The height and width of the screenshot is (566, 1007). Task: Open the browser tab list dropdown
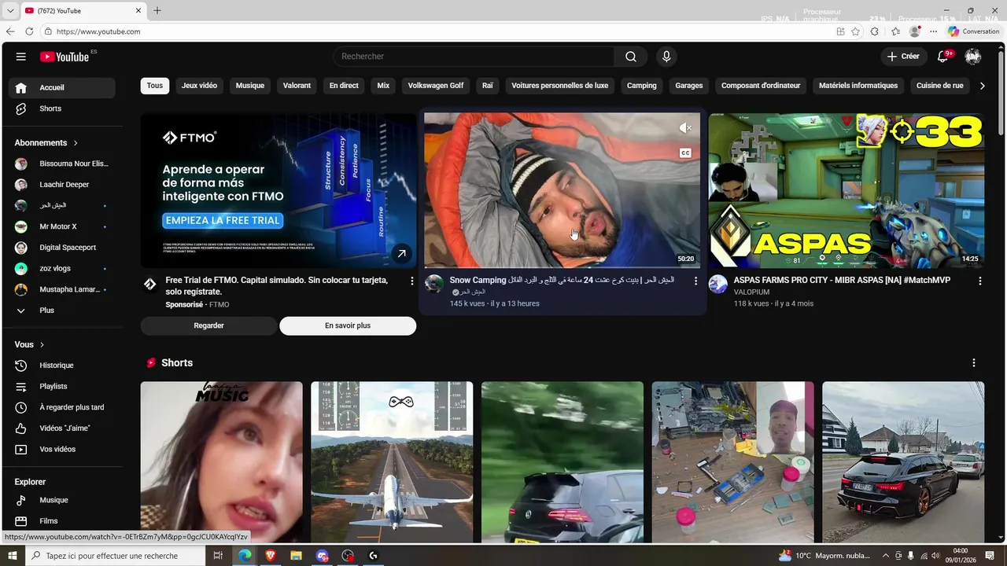point(10,11)
